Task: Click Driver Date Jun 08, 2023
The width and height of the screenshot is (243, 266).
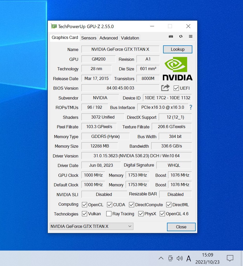Action: [101, 165]
